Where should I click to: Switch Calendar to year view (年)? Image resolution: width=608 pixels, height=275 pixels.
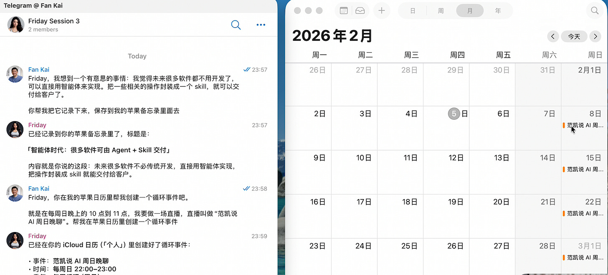[x=498, y=11]
